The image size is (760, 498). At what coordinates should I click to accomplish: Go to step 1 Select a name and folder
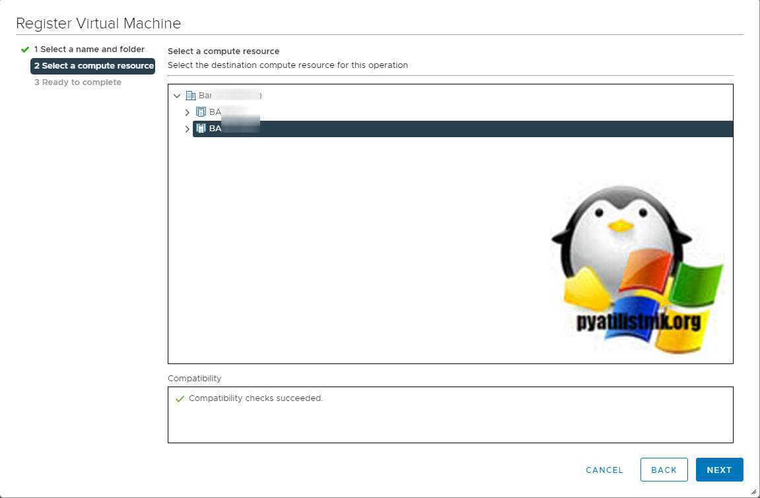[89, 49]
